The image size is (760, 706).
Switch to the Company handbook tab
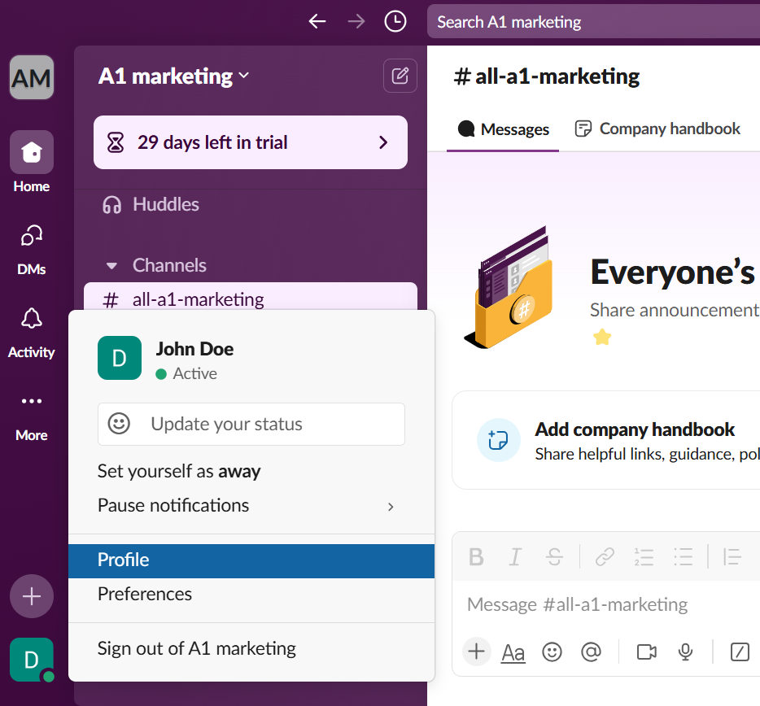tap(657, 129)
